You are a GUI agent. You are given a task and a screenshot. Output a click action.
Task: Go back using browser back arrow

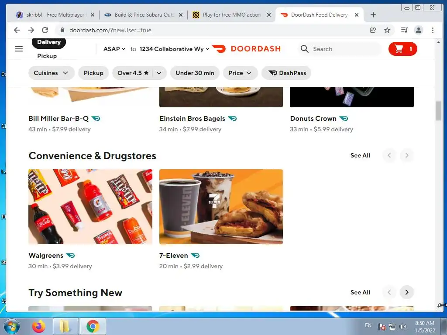[x=17, y=30]
